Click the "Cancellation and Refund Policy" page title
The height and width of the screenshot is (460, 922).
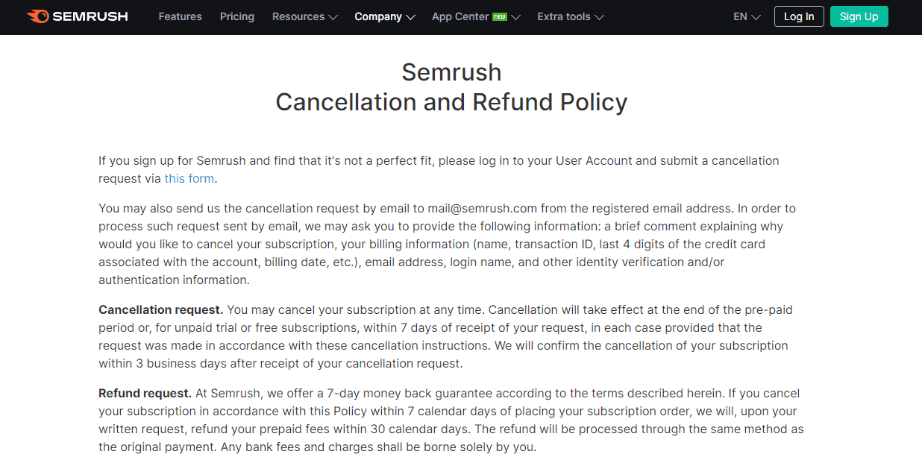click(x=451, y=102)
